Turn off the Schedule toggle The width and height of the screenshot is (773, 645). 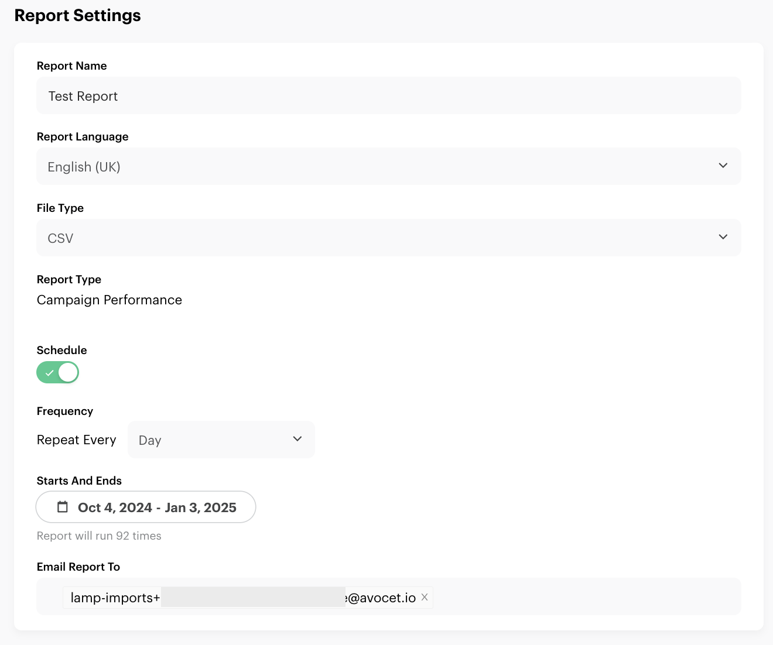pyautogui.click(x=58, y=372)
